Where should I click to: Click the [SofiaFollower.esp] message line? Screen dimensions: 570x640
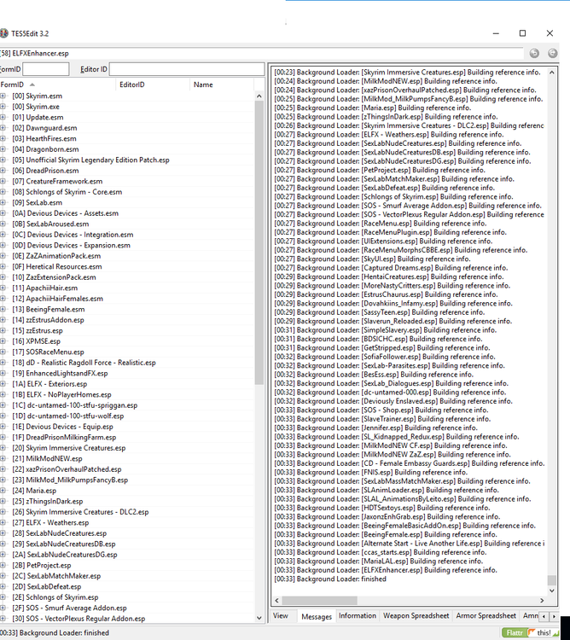pyautogui.click(x=384, y=357)
